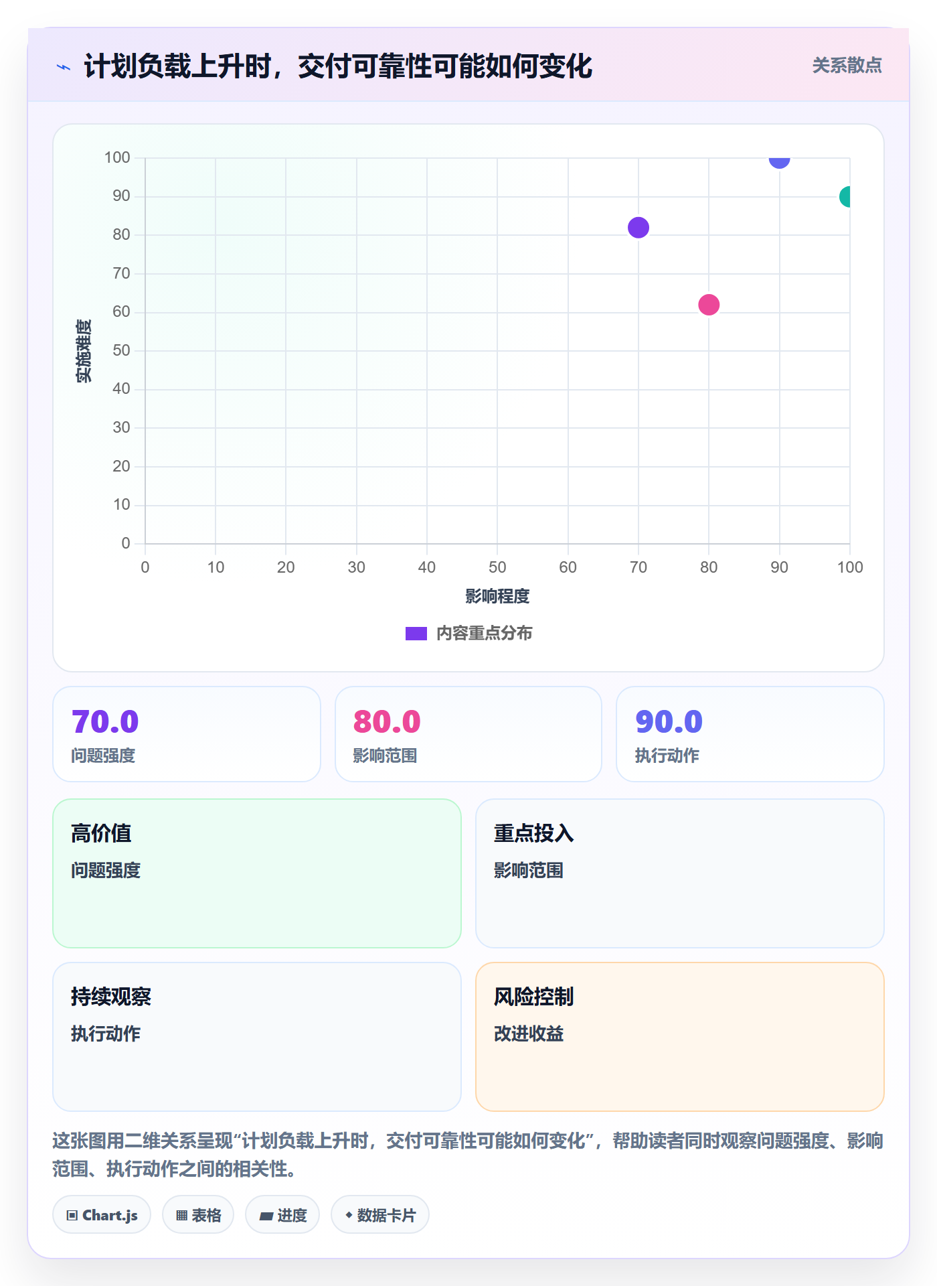This screenshot has width=937, height=1286.
Task: Click the description paragraph starting 这张图用二维关系
Action: 468,1155
